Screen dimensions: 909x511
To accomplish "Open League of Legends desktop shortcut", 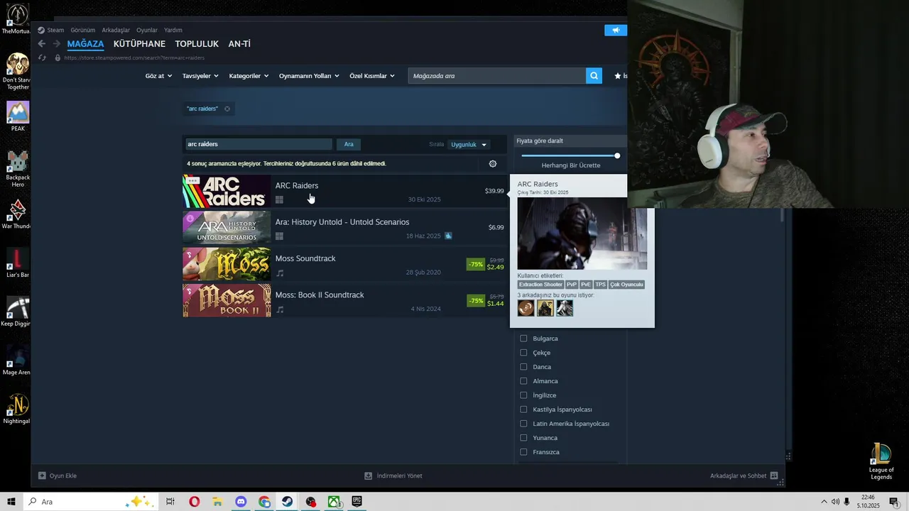I will point(881,461).
